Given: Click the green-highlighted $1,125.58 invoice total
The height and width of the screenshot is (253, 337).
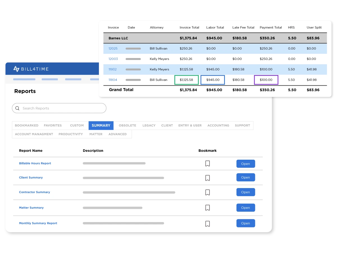Looking at the screenshot, I should (186, 80).
